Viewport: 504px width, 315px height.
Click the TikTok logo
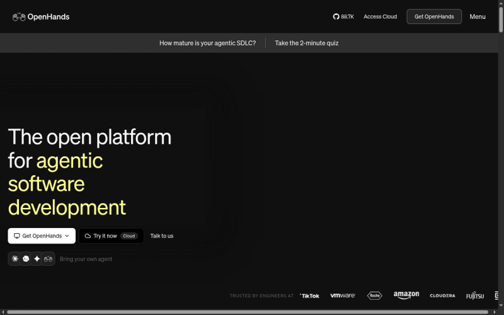(309, 295)
